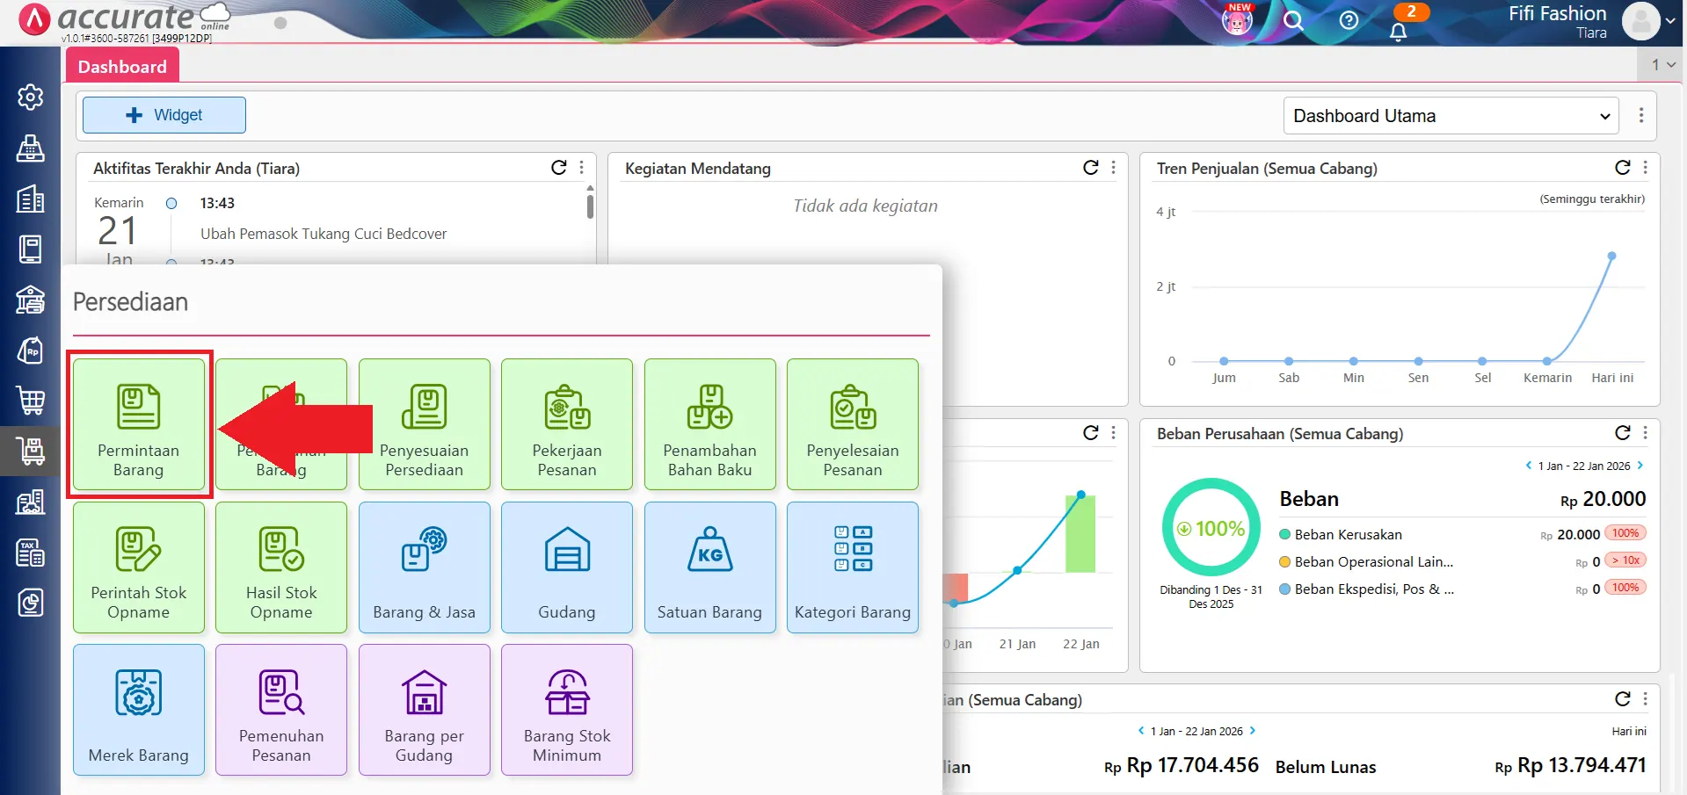Open the search magnifier in header
The image size is (1687, 795).
point(1292,20)
